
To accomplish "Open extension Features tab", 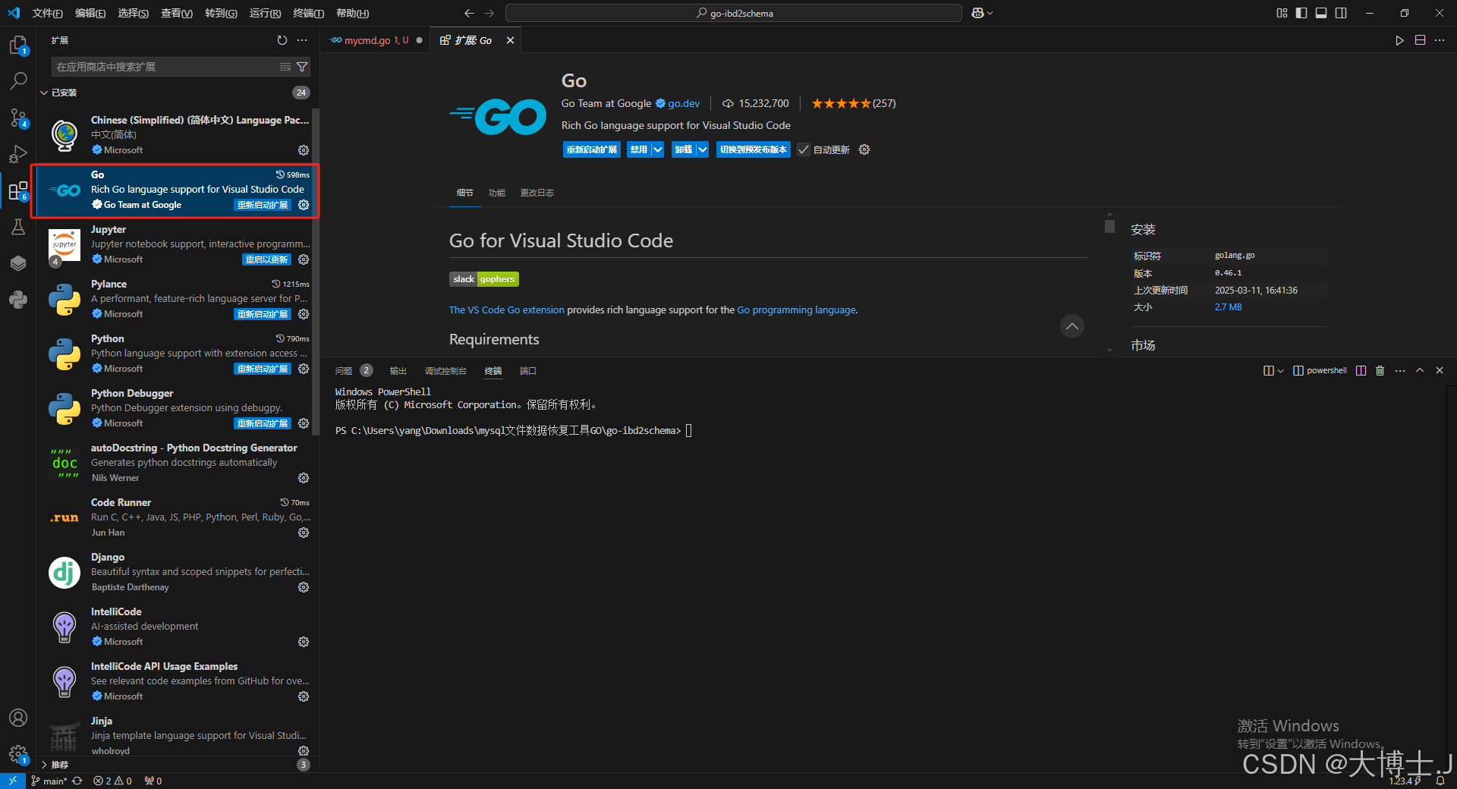I will pyautogui.click(x=496, y=193).
